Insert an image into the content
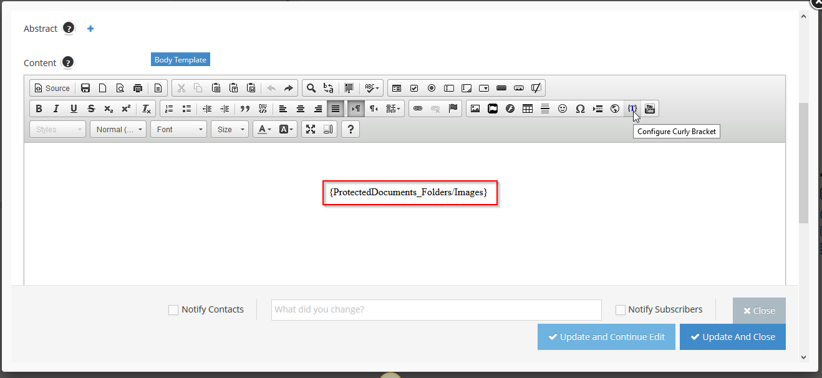The height and width of the screenshot is (378, 822). point(475,109)
